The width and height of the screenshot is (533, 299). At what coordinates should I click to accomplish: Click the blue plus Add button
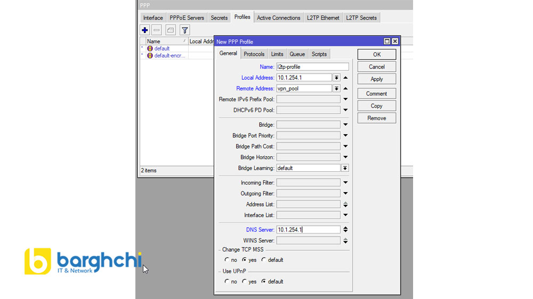[145, 30]
